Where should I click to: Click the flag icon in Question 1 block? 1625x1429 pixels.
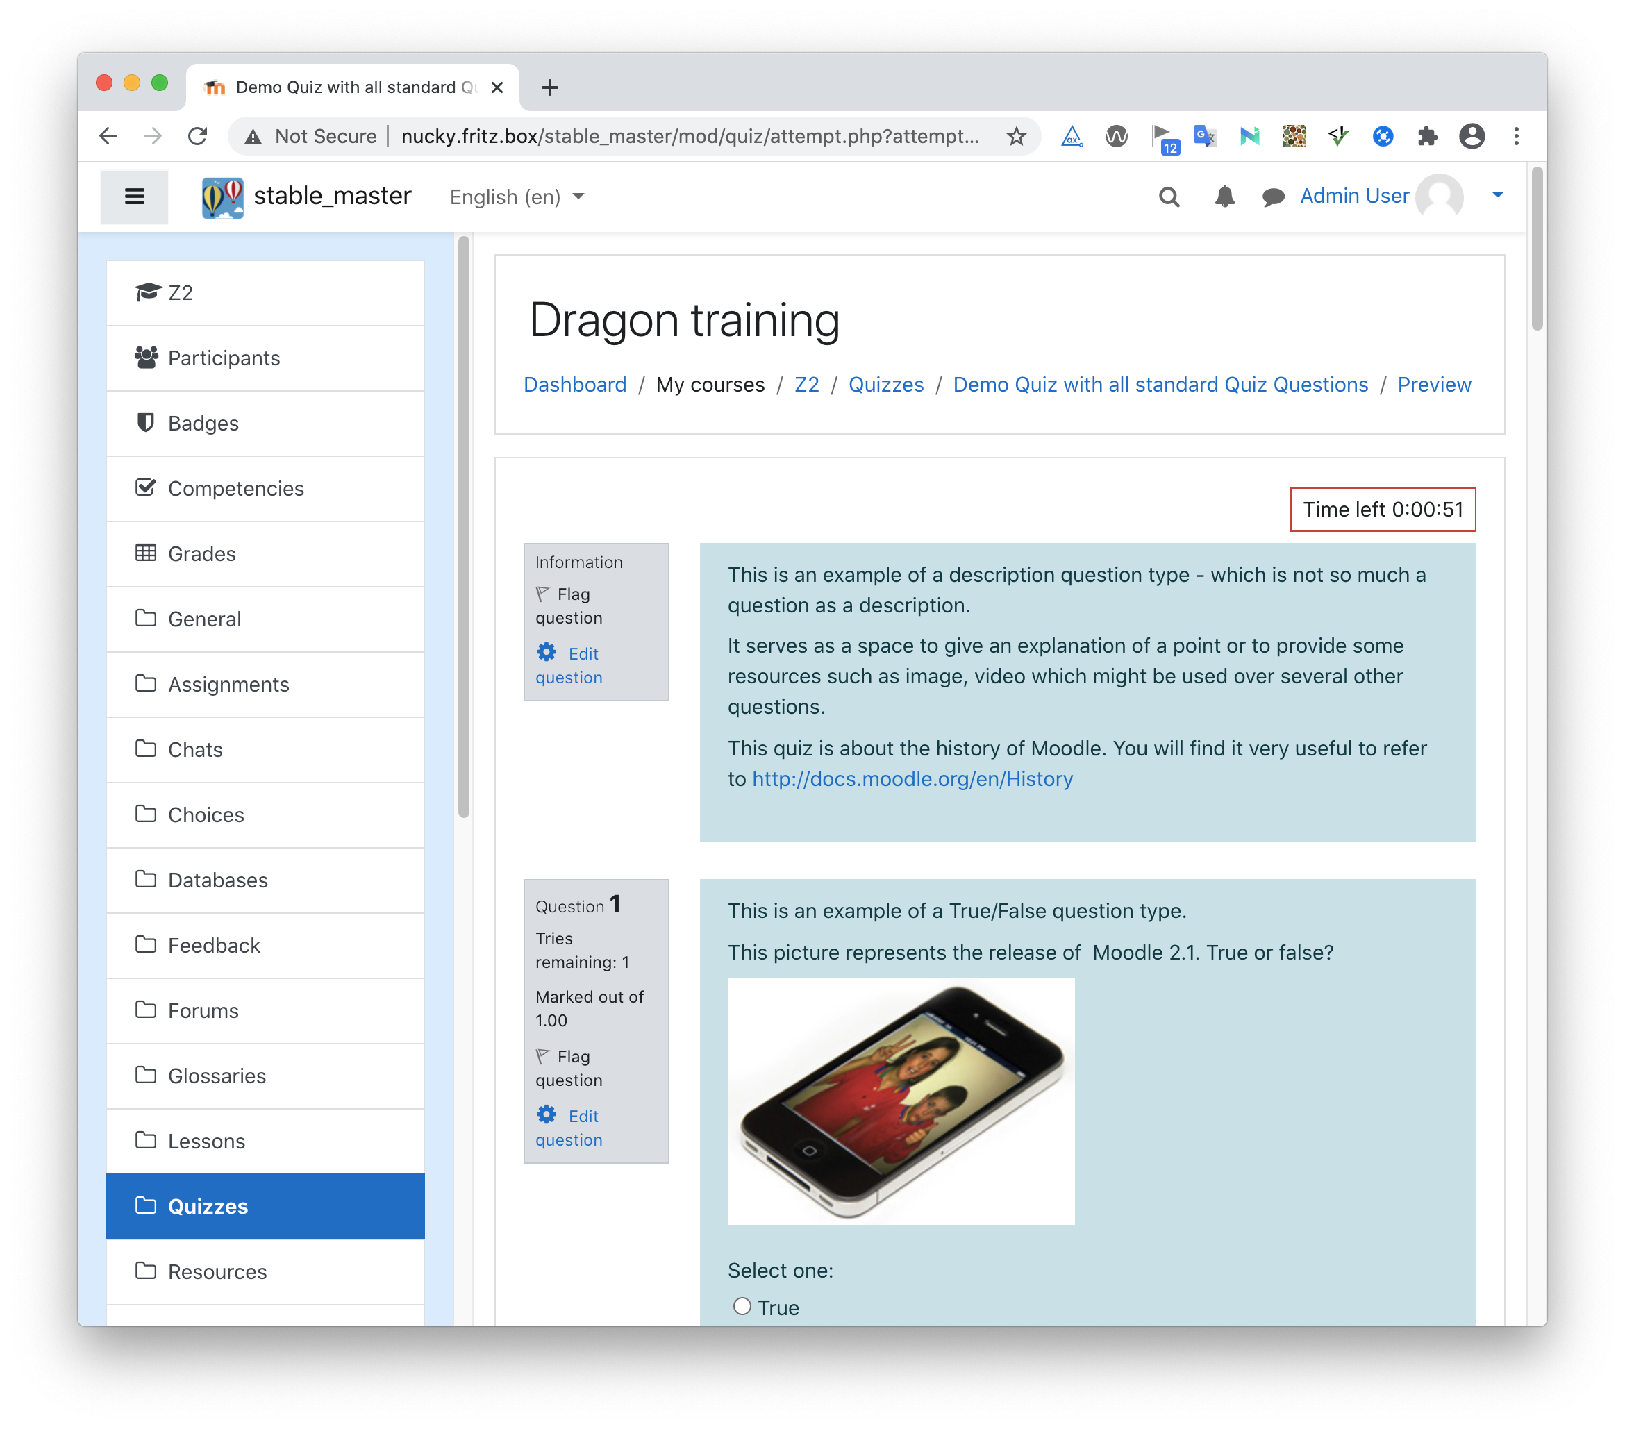(543, 1056)
